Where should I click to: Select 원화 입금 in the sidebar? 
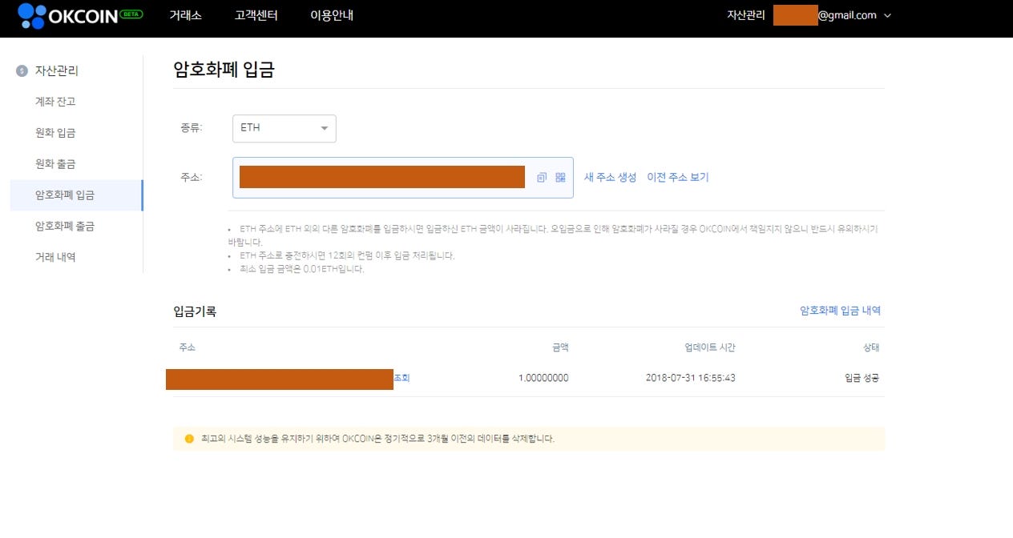point(55,133)
